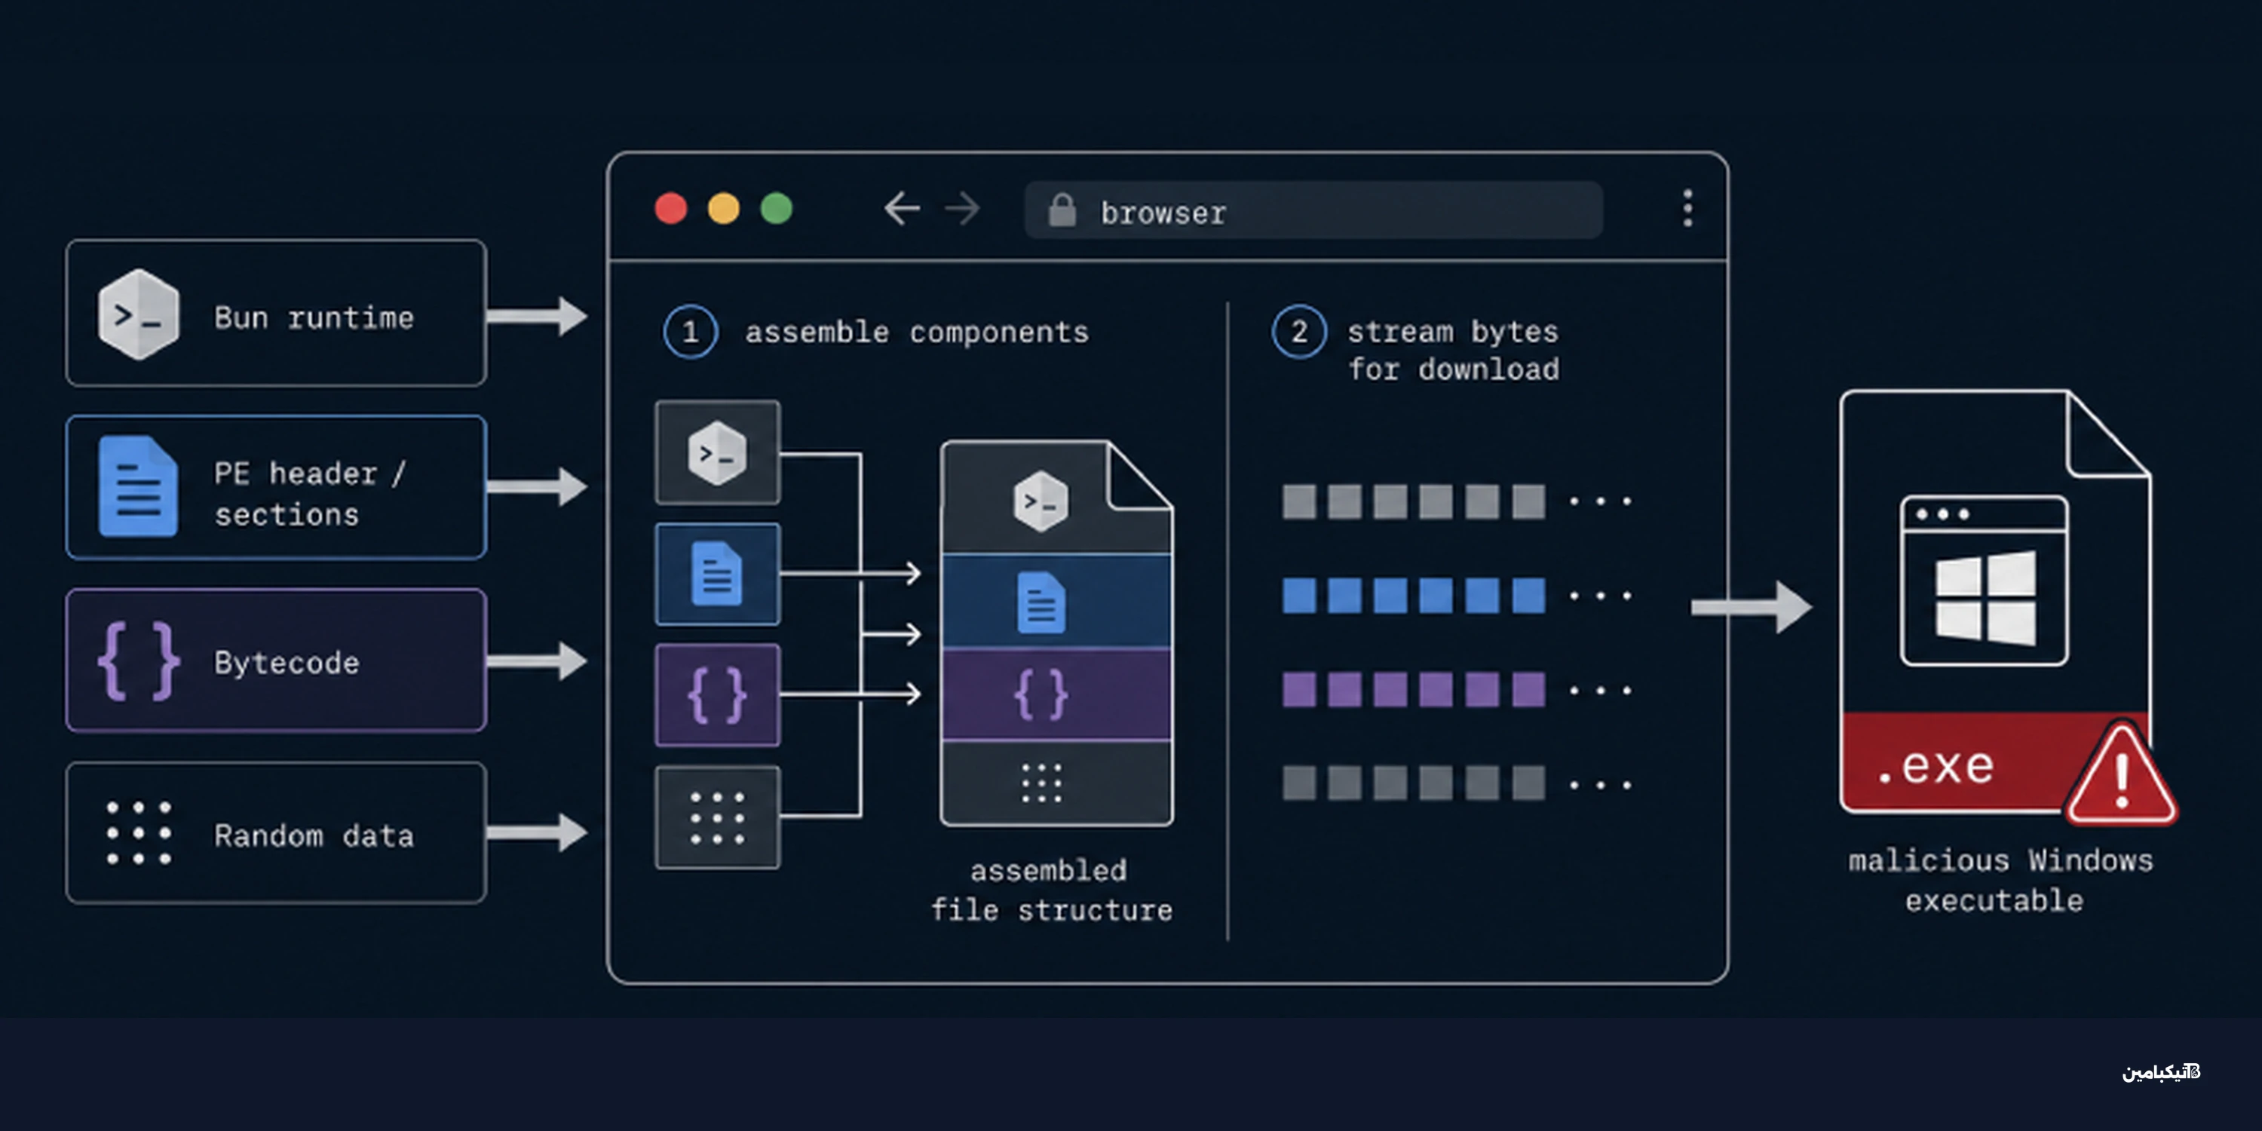Click the assembled file structure's top hexagon icon
The width and height of the screenshot is (2262, 1131).
tap(1041, 501)
